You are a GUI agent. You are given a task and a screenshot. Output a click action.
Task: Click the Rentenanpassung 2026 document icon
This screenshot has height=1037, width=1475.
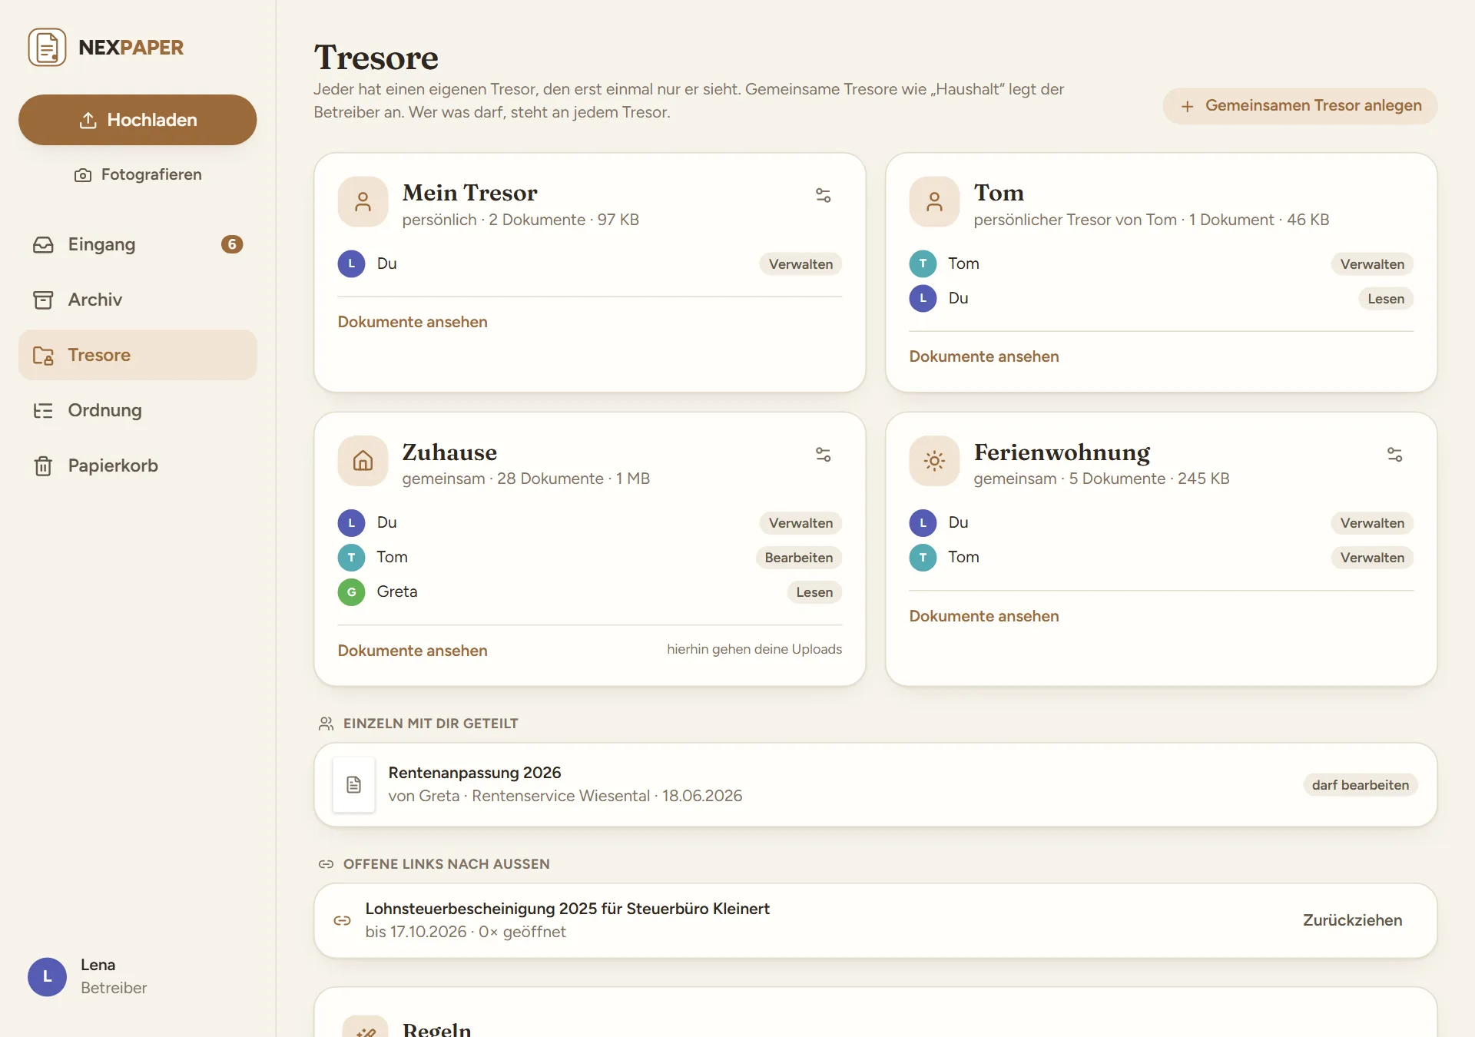click(x=353, y=784)
